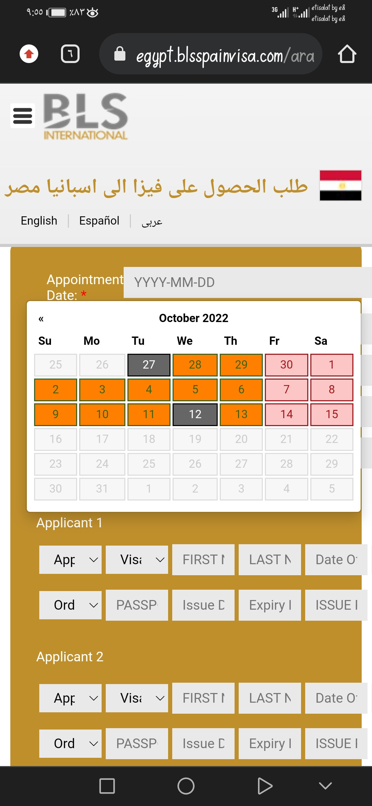Open the hamburger menu icon

pyautogui.click(x=23, y=116)
